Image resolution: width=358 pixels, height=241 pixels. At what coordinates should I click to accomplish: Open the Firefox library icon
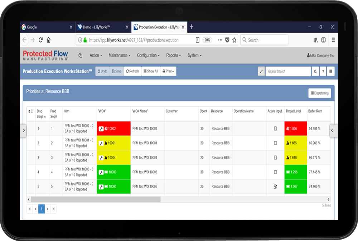(315, 40)
